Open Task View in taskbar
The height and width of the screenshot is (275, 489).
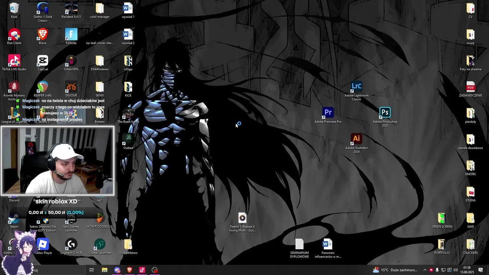pyautogui.click(x=92, y=270)
